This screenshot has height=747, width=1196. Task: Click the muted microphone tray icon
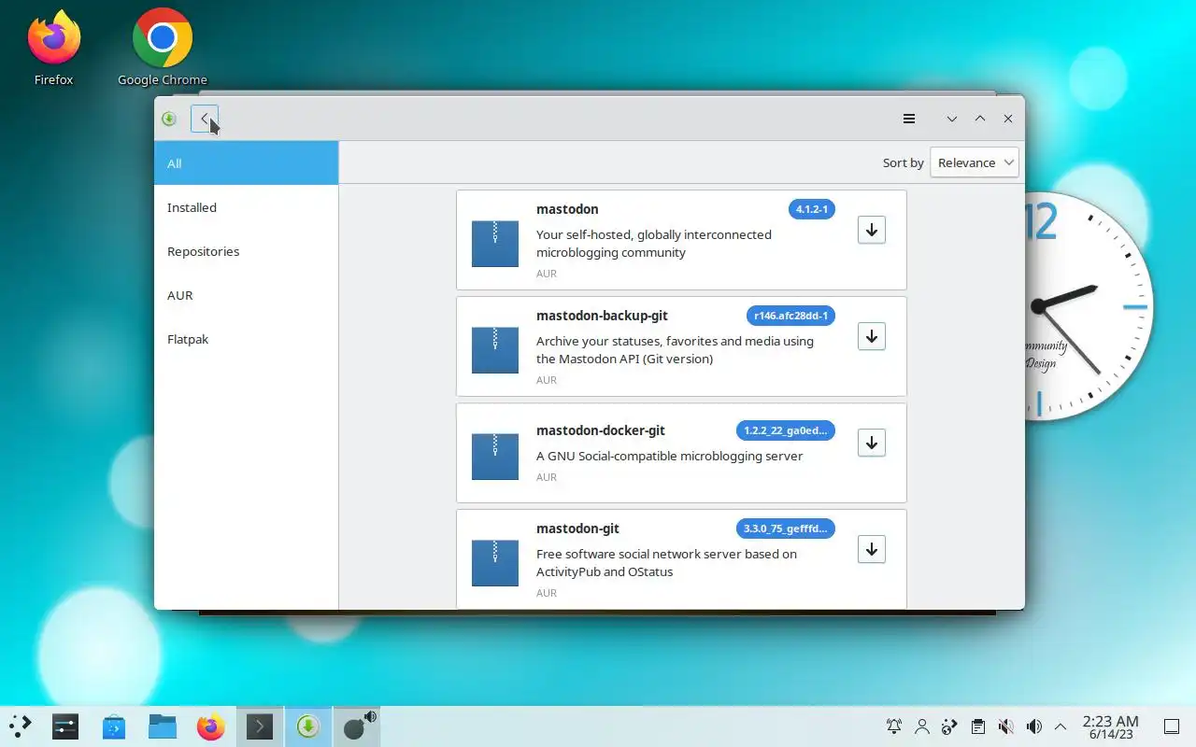tap(1006, 726)
